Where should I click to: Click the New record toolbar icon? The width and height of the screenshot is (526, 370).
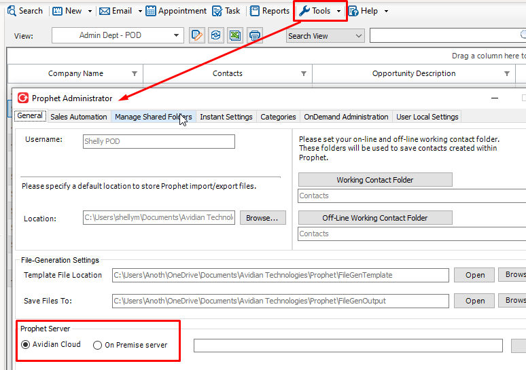point(57,11)
